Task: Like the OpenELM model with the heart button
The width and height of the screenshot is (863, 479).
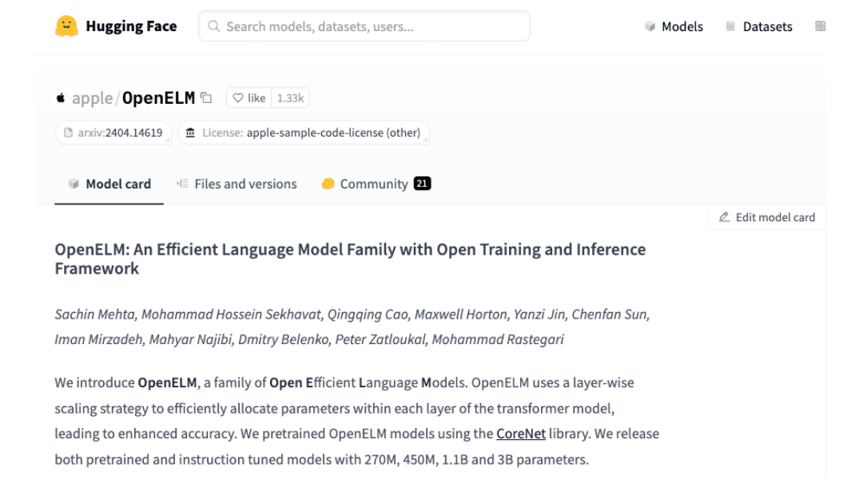Action: pos(249,98)
